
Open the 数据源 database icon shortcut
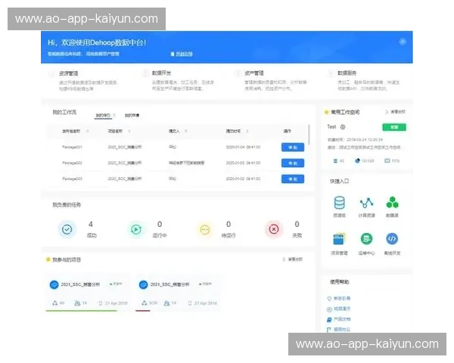tap(340, 203)
